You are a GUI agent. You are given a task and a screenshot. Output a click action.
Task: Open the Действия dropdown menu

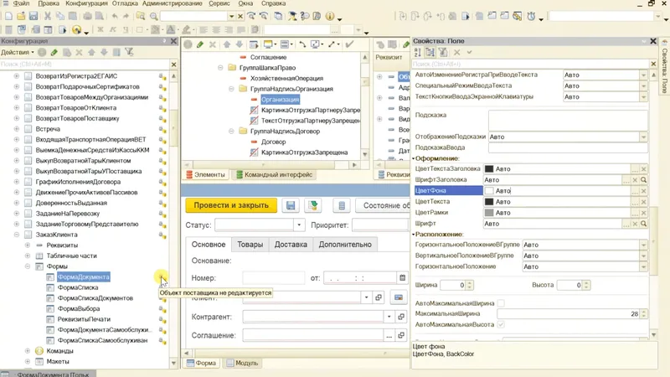[x=18, y=52]
